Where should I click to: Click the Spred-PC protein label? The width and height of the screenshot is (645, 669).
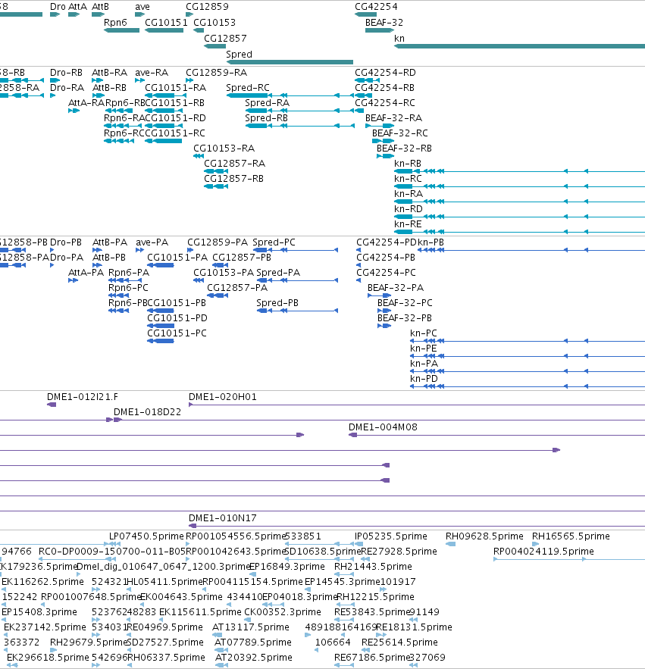pos(274,242)
